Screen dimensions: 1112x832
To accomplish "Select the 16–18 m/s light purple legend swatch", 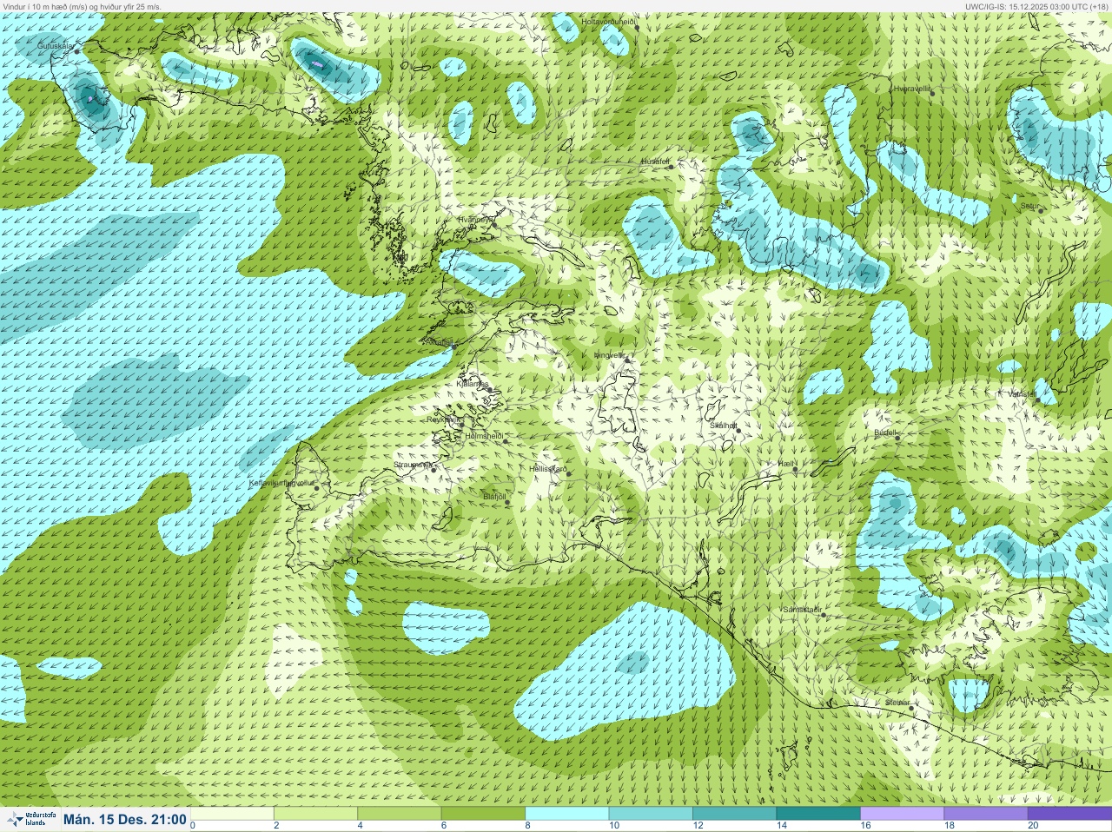I will tap(900, 814).
